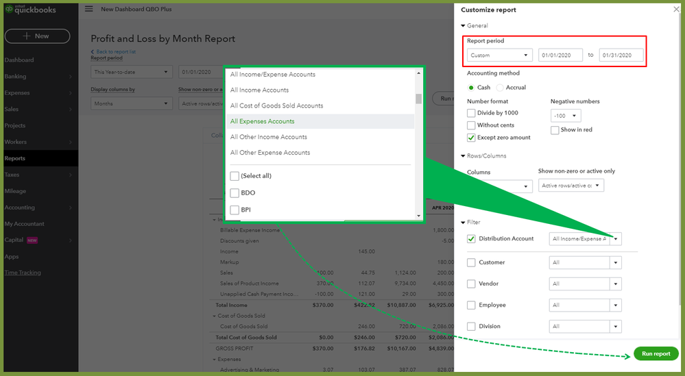Click the account list scroll down arrow

click(418, 216)
